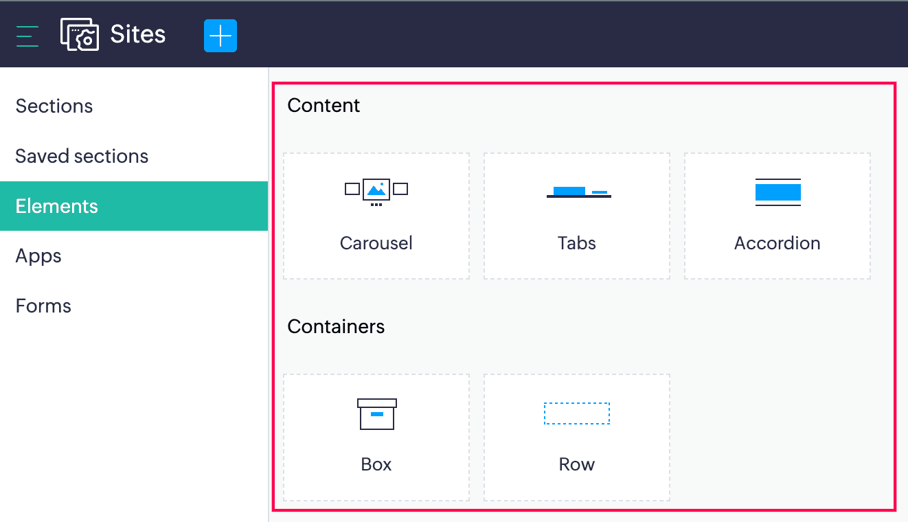Click the Box label text
Viewport: 908px width, 522px height.
(x=376, y=464)
